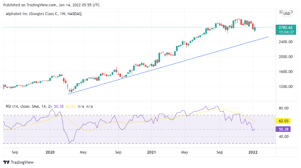301x168 pixels.
Task: Click the Sep label between 2020 and 2021
Action: pos(118,152)
